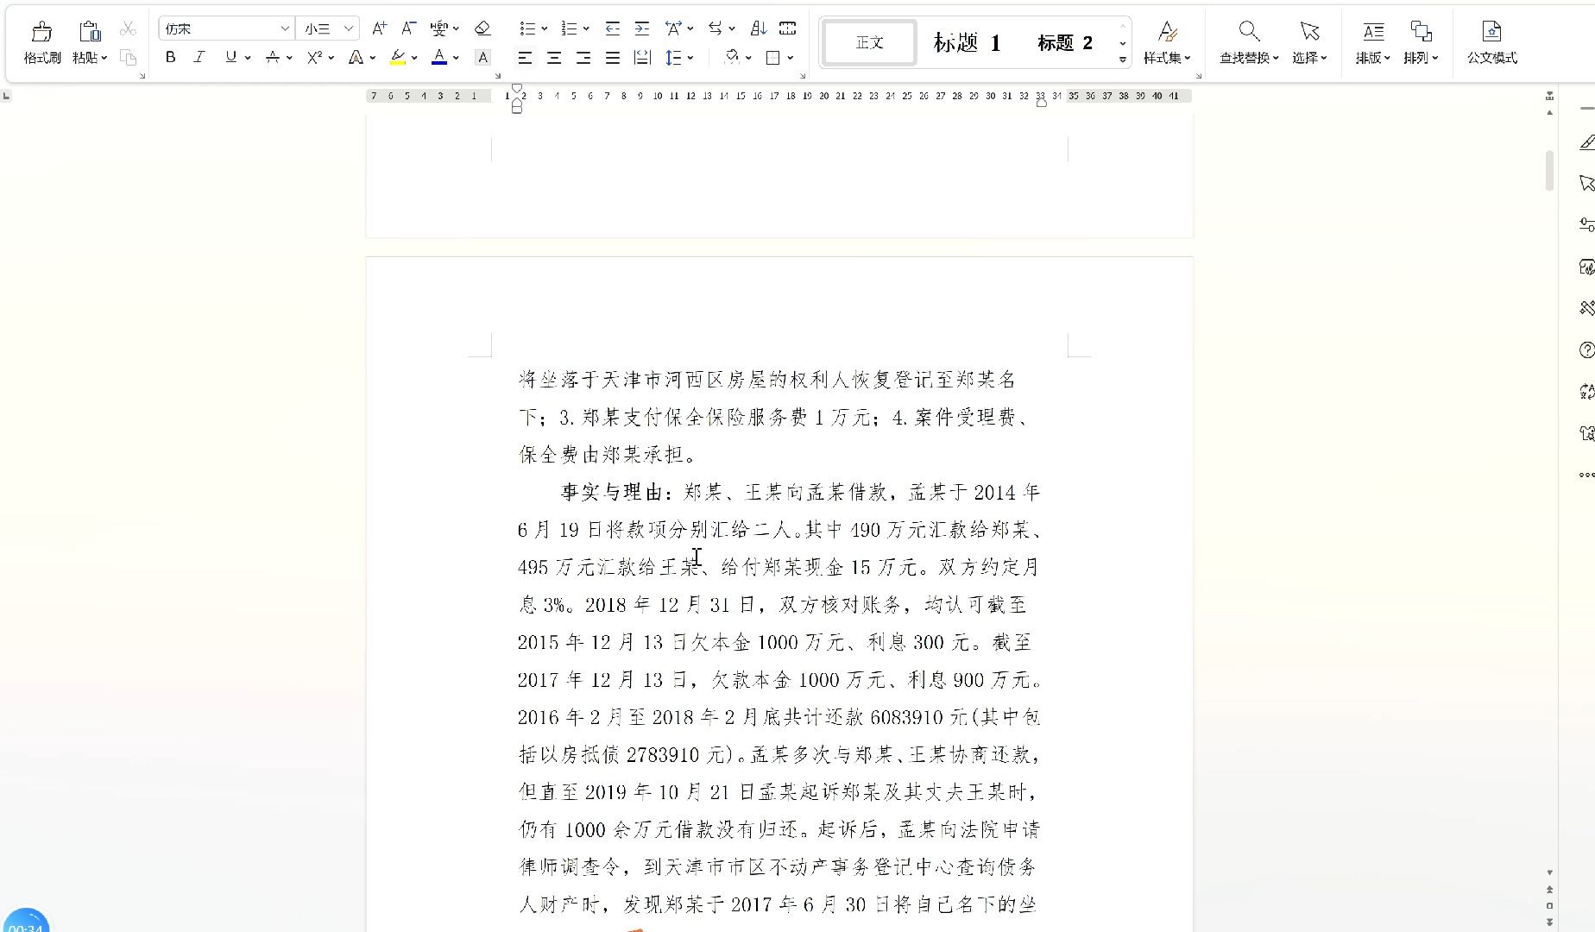Open the font name dropdown (仿宋)
Screen dimensions: 1595x932
point(285,28)
